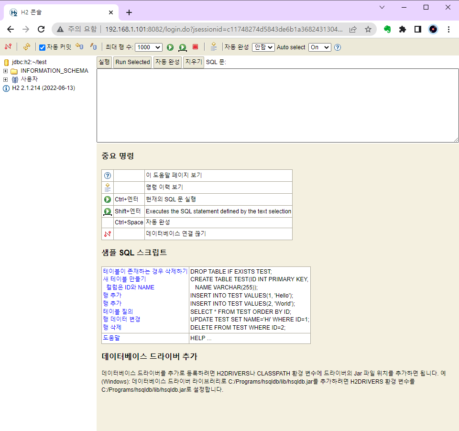
Task: Click disconnect icon in 데이터베이스 연결 끊기 row
Action: point(108,234)
